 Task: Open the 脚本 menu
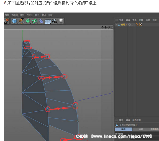coord(37,15)
